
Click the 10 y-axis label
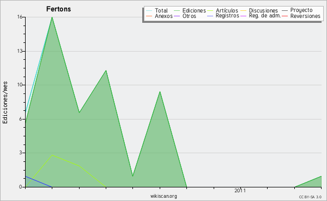tap(20, 85)
